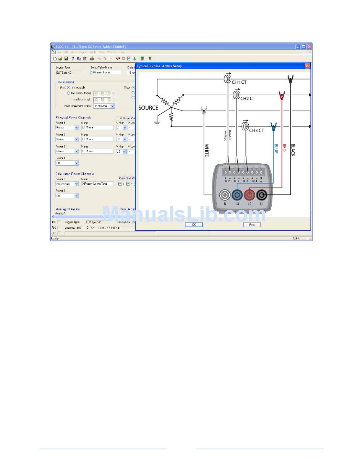
Task: Click the Cut scissors toolbar icon
Action: click(x=73, y=59)
